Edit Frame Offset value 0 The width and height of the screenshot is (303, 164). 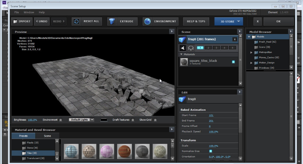(210, 126)
